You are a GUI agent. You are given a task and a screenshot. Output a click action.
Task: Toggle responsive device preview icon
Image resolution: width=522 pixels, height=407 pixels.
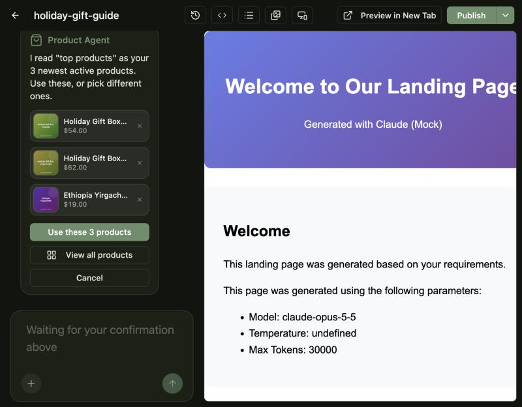point(302,16)
